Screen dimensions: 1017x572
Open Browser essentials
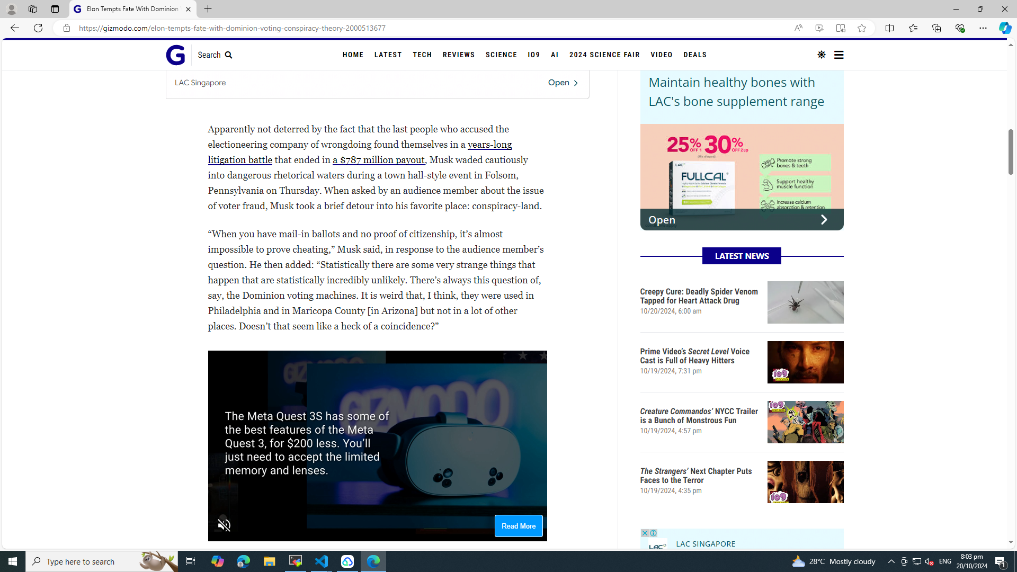[x=959, y=28]
